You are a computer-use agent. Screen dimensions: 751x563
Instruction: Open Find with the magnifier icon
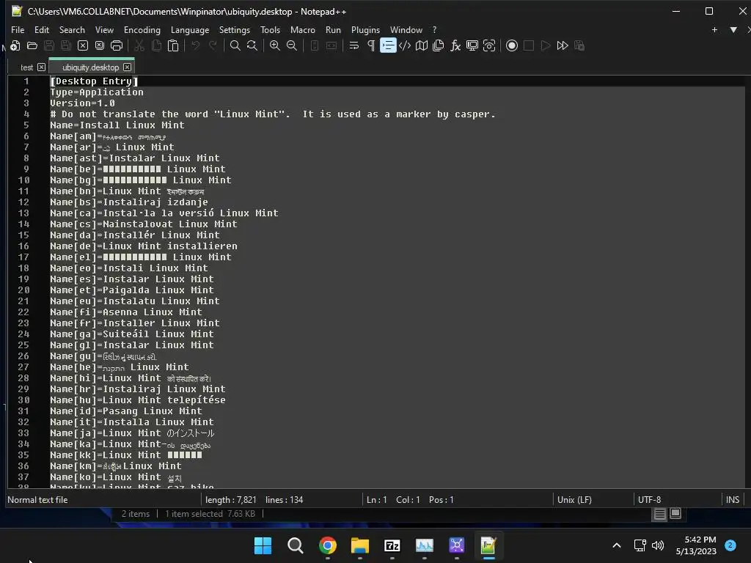[x=235, y=45]
